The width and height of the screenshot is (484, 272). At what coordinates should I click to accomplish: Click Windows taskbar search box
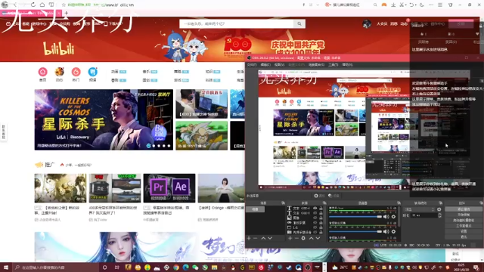[55, 267]
